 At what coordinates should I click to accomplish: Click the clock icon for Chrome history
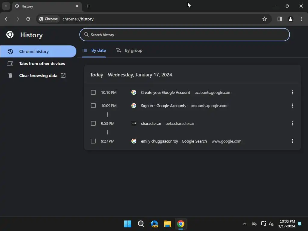click(x=10, y=51)
